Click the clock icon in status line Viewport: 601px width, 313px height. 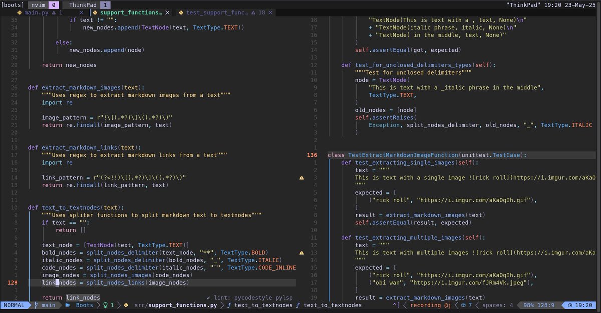pyautogui.click(x=571, y=305)
